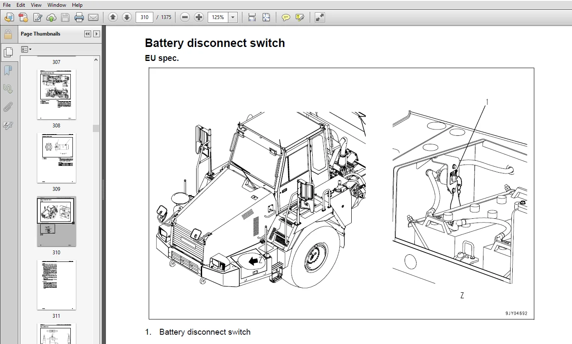Click the cloud upload icon
The image size is (572, 344).
51,17
